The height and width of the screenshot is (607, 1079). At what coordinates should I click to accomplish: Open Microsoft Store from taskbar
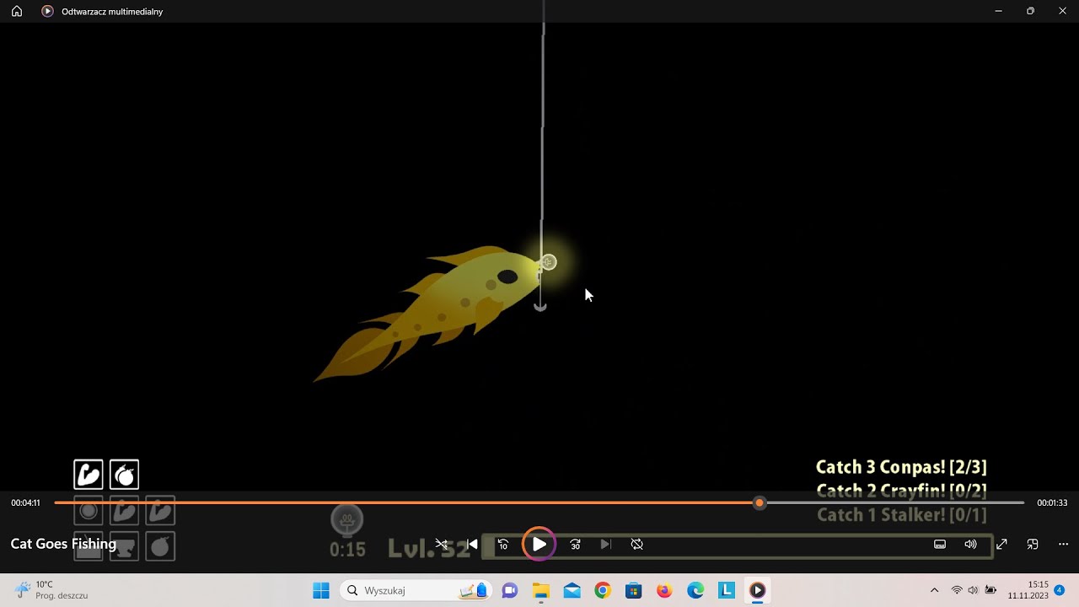(x=633, y=590)
